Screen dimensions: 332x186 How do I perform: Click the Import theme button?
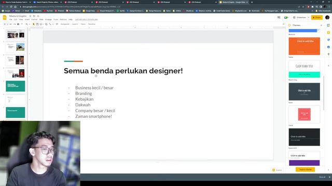pyautogui.click(x=305, y=169)
